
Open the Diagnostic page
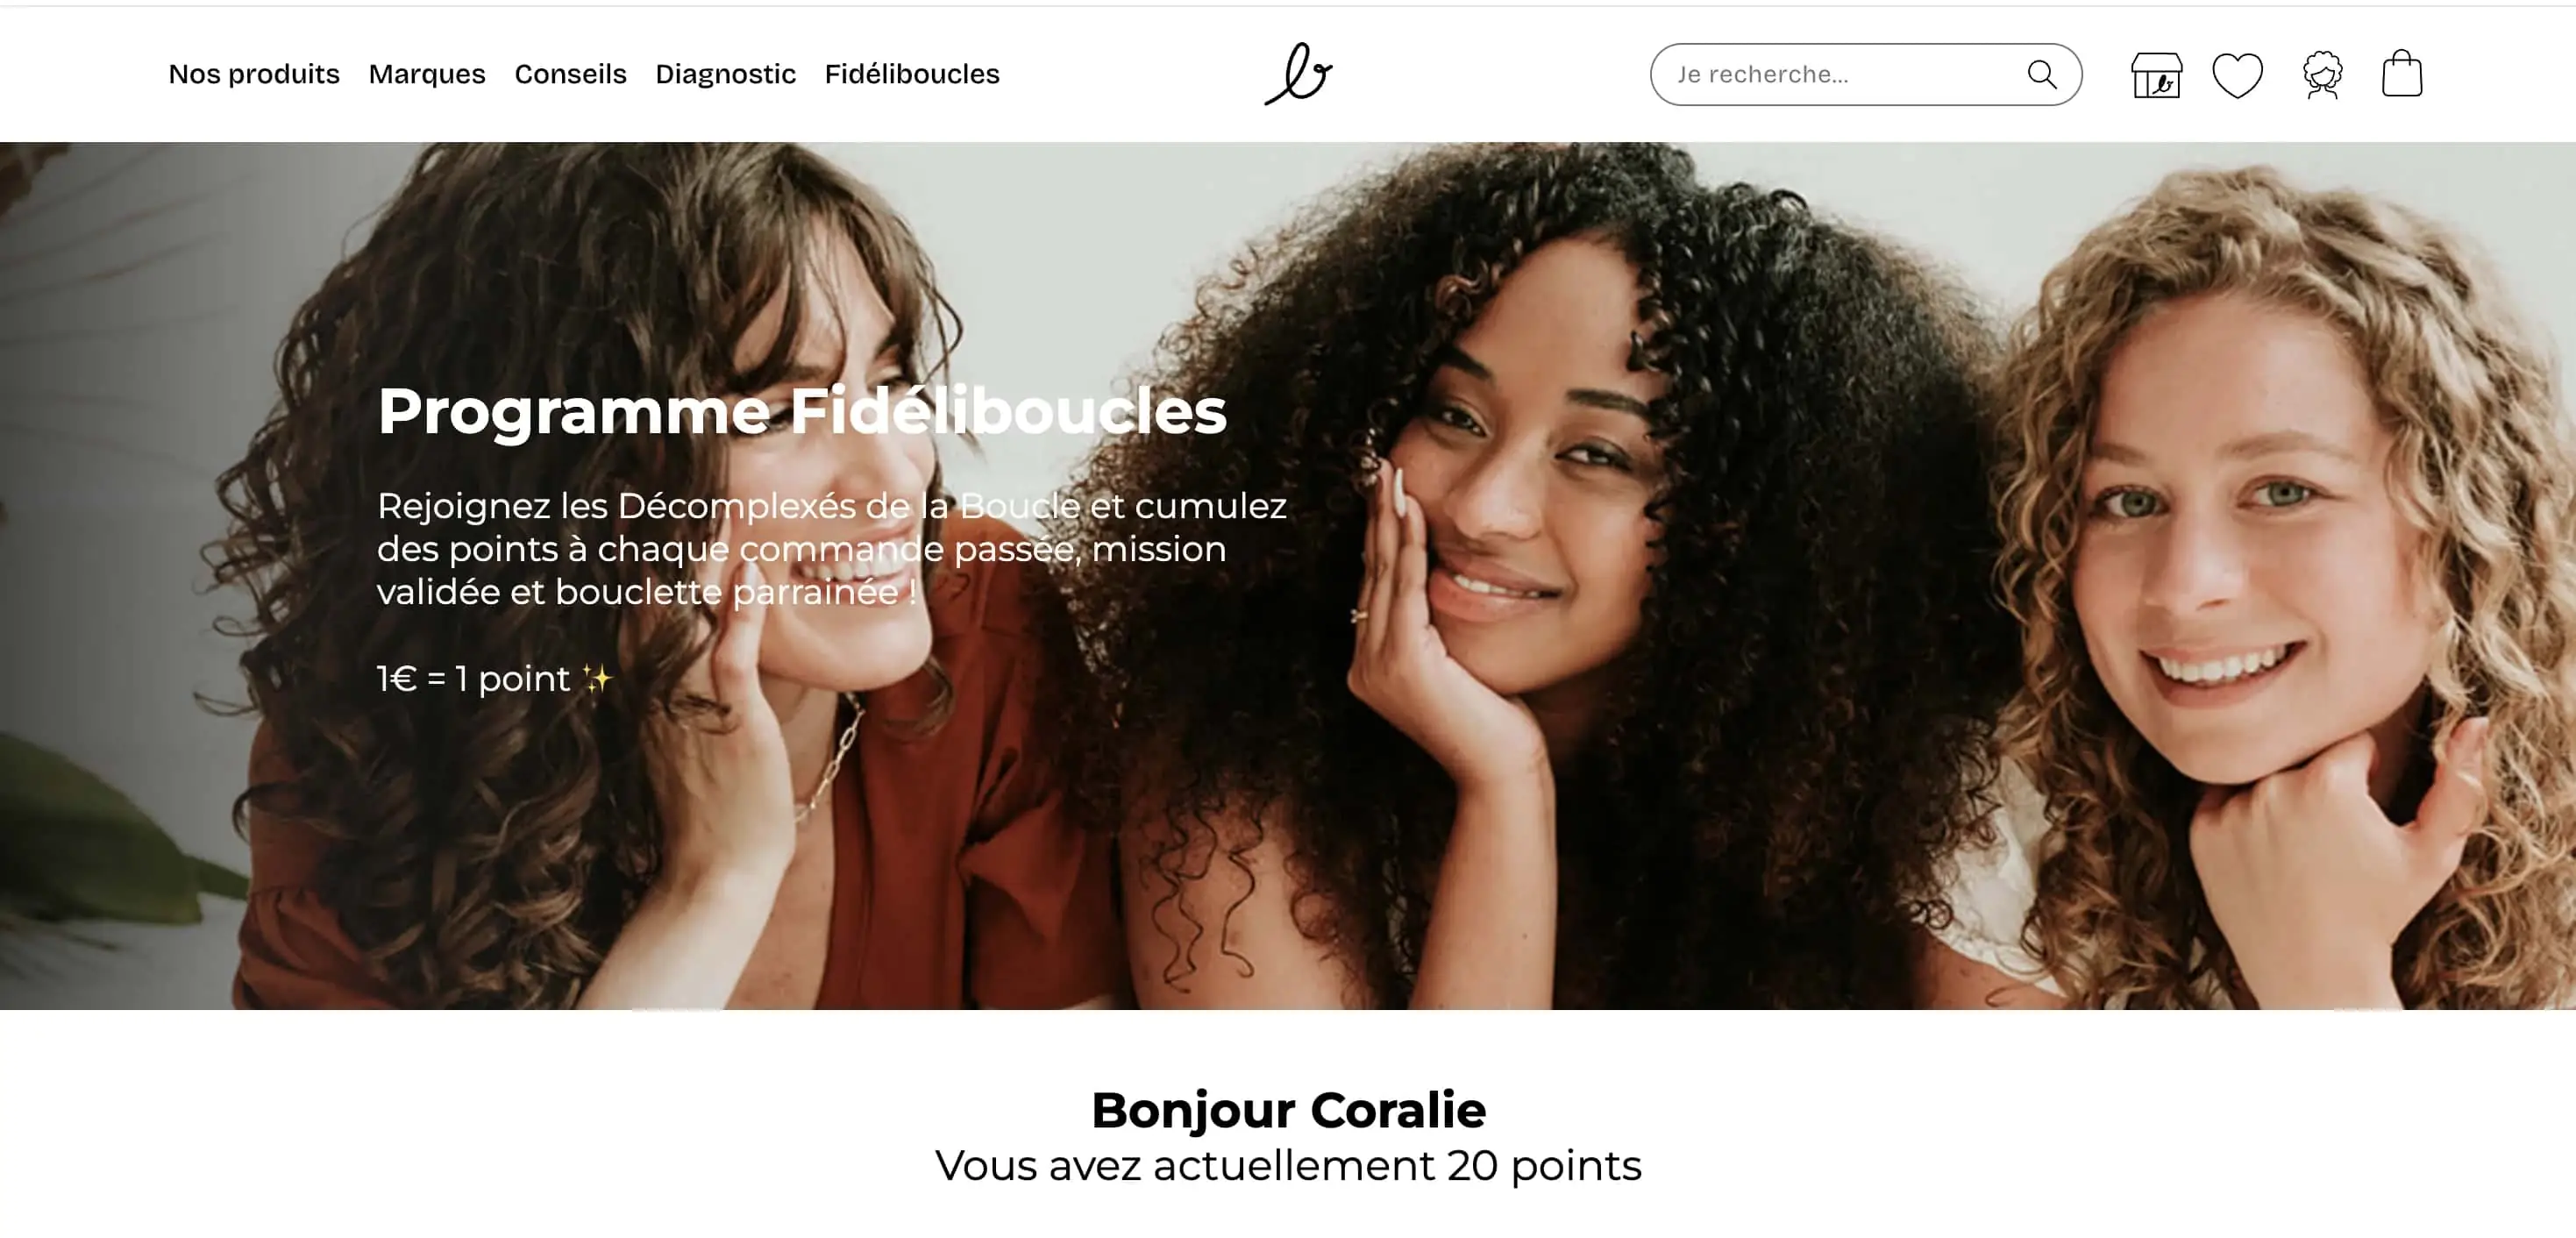pos(725,74)
